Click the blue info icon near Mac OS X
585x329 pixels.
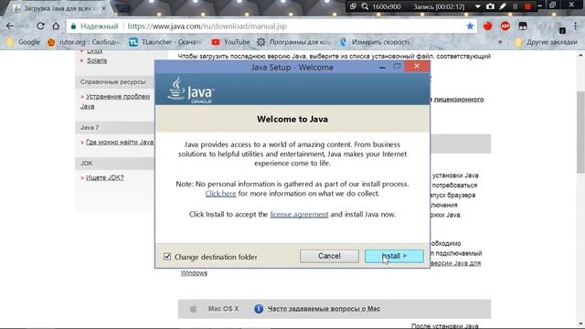coord(259,309)
